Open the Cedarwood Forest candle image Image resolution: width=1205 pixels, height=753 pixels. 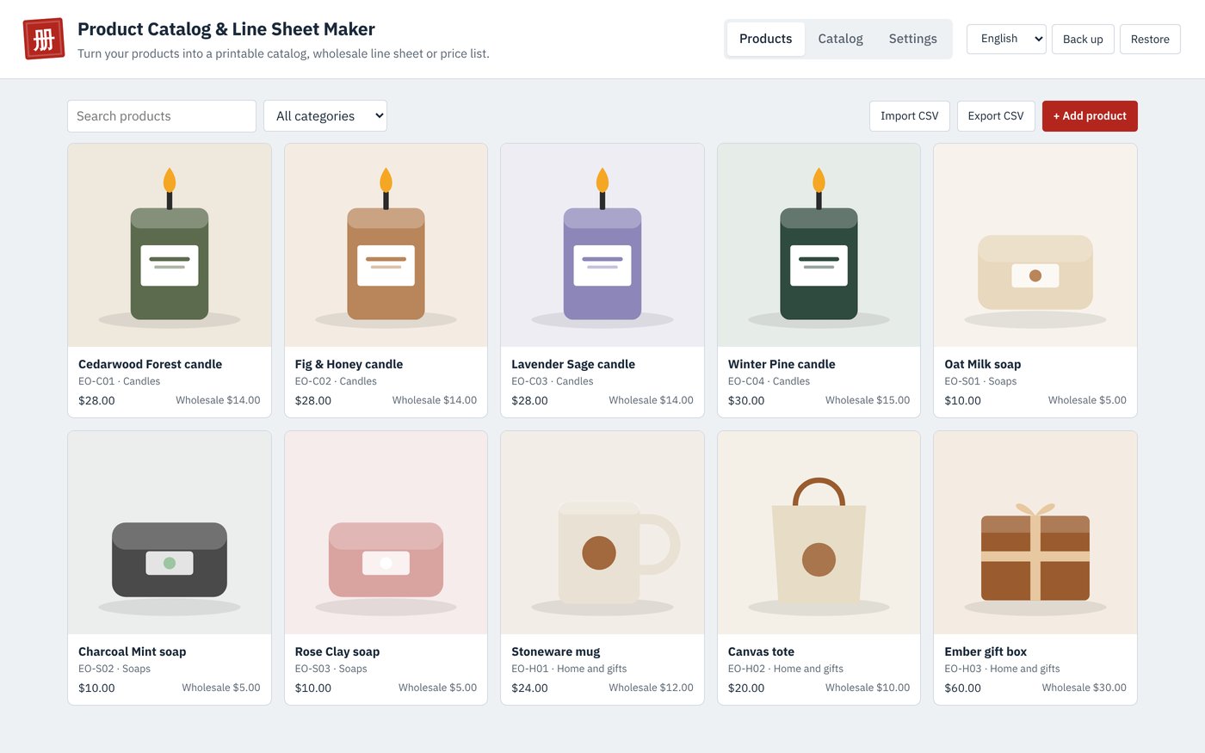coord(170,245)
